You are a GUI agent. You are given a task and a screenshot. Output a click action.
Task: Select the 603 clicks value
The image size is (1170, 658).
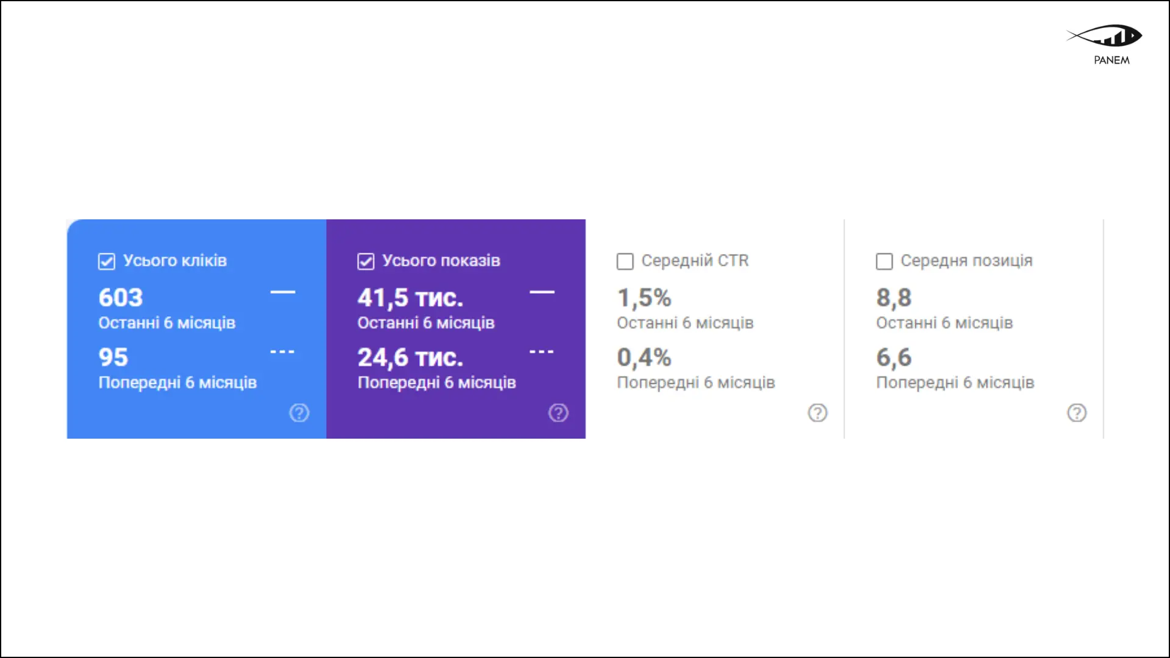tap(121, 298)
